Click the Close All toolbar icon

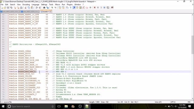point(18,8)
